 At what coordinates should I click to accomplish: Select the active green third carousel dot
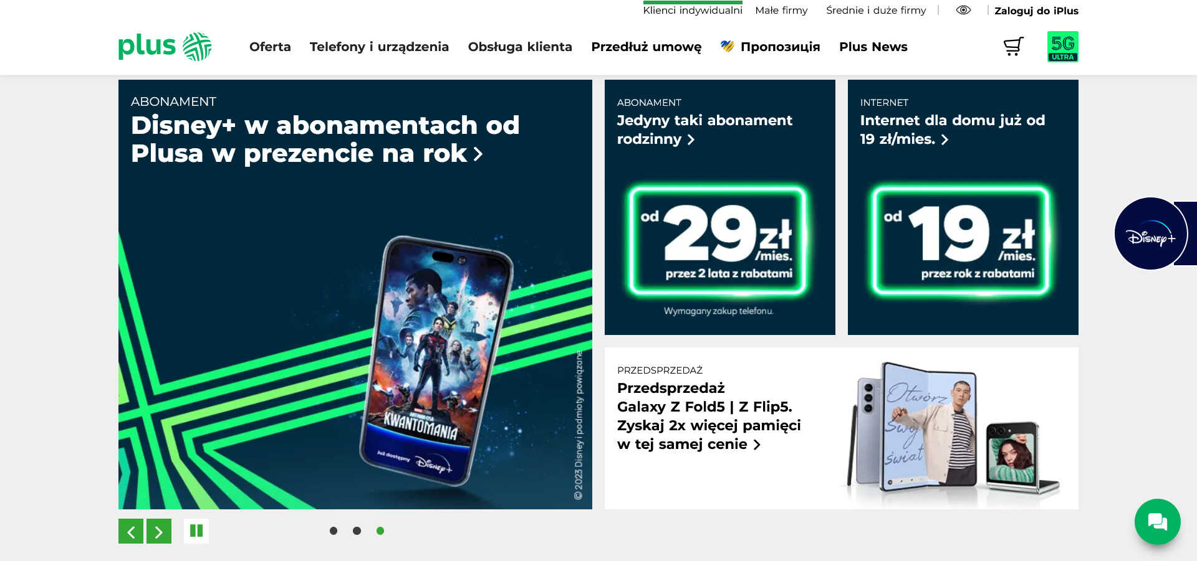(380, 530)
